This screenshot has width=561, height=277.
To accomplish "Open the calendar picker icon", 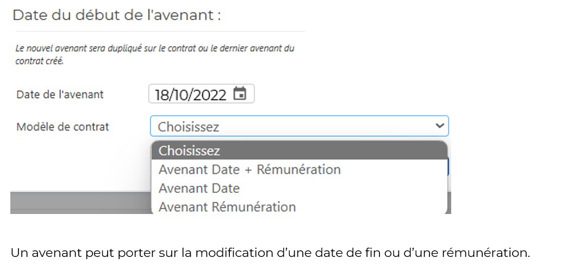I will pos(240,93).
